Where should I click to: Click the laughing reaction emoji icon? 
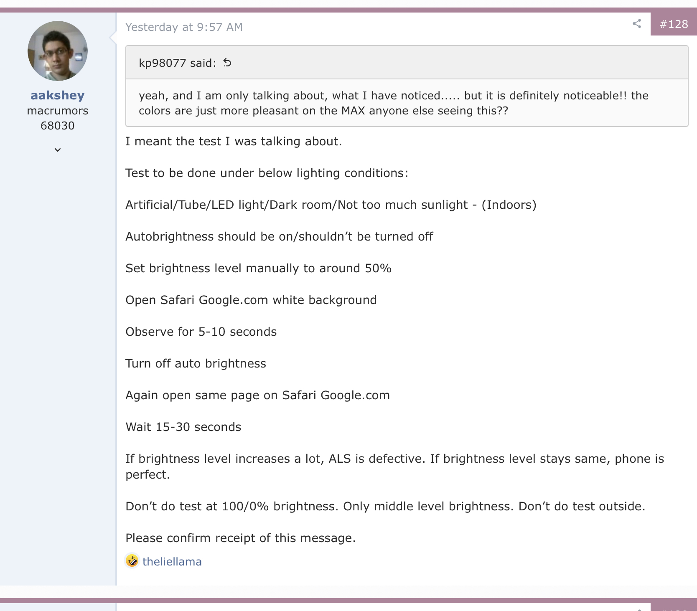coord(132,560)
